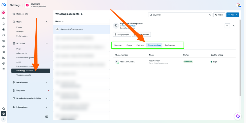
Task: Click the Meta logo icon
Action: point(3,5)
